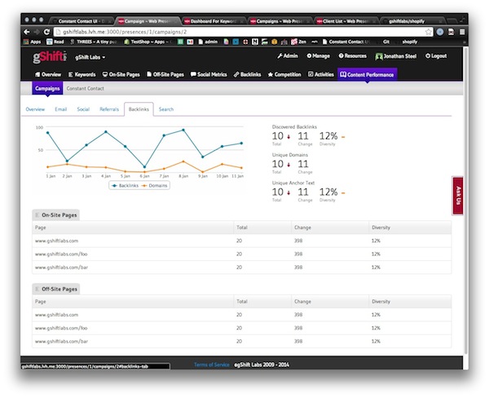
Task: Go to Social Metrics section
Action: (209, 74)
